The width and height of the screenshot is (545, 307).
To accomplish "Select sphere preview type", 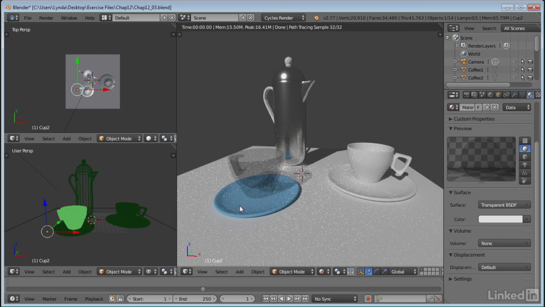I will [x=525, y=149].
